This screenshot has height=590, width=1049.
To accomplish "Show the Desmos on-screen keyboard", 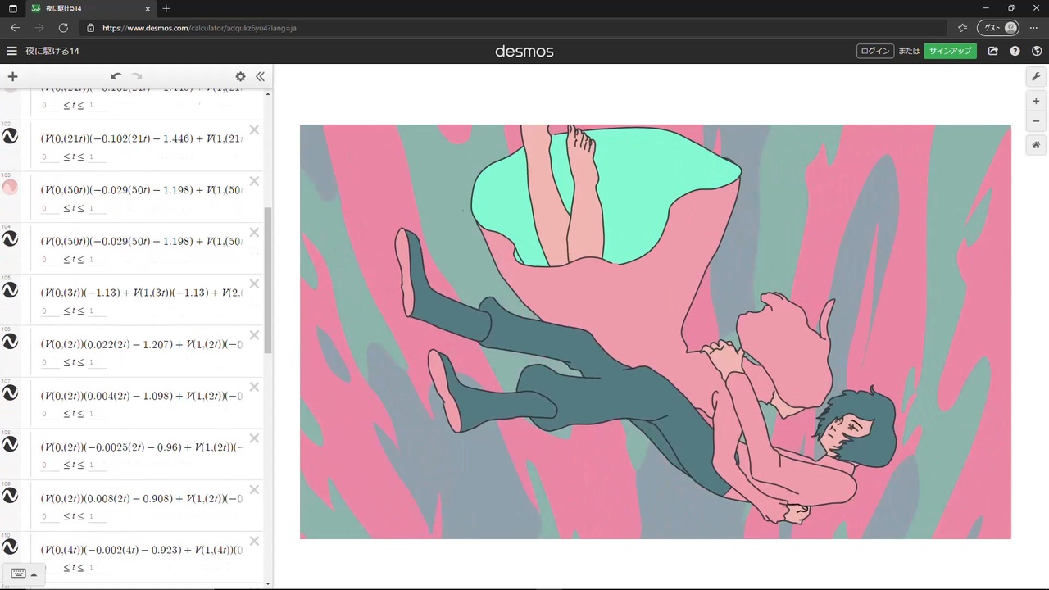I will pyautogui.click(x=18, y=574).
